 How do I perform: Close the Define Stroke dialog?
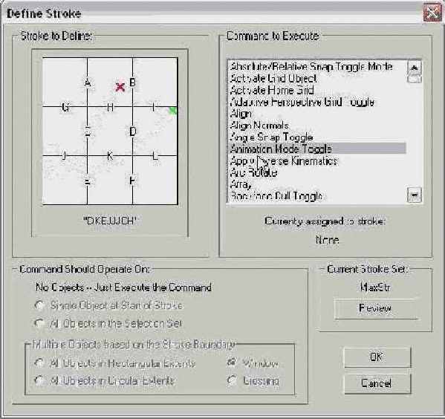pyautogui.click(x=432, y=13)
